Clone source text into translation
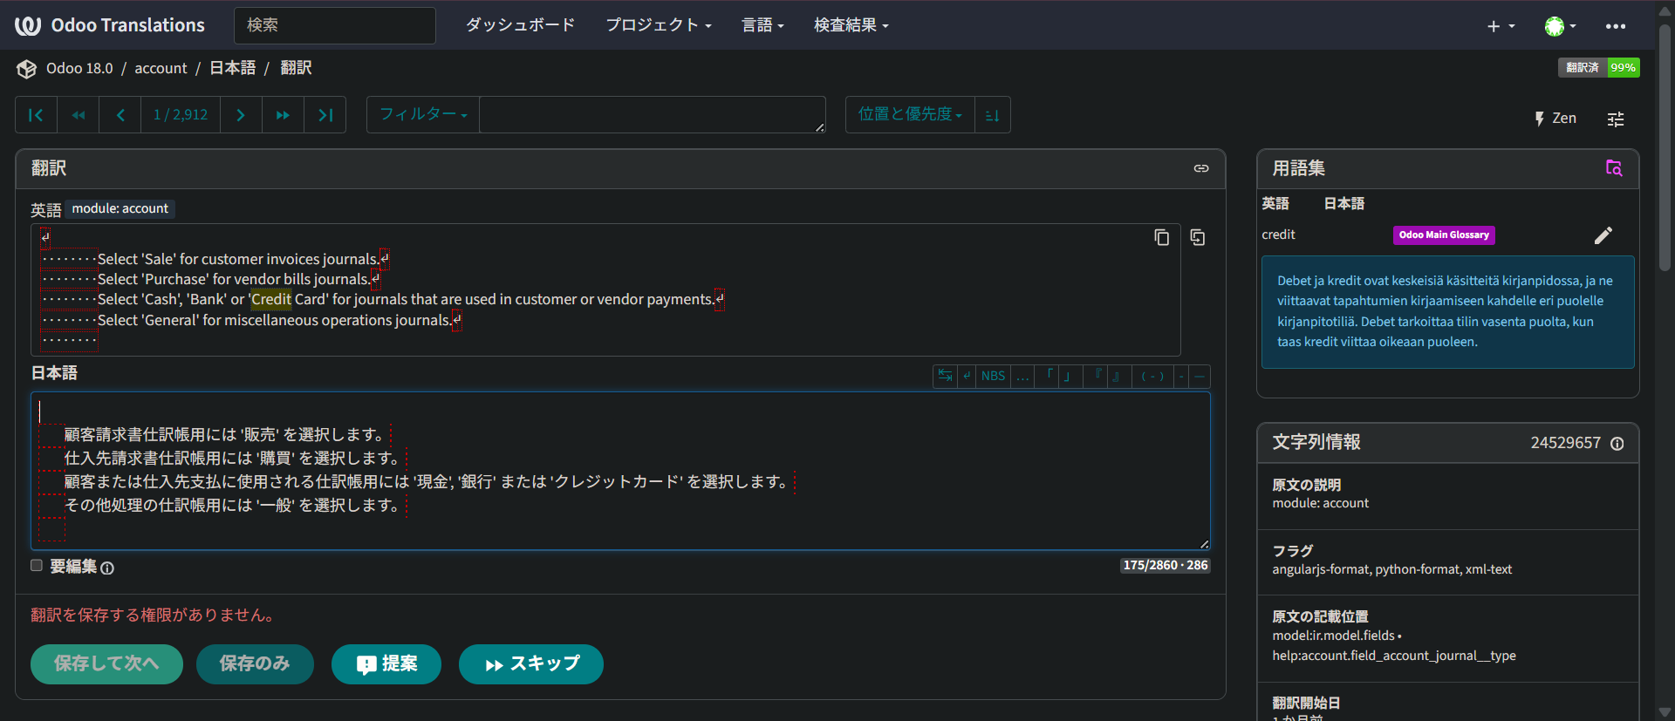 pyautogui.click(x=1198, y=237)
